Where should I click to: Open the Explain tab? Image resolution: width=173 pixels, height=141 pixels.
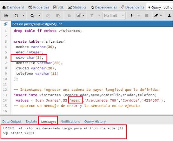tap(31, 122)
